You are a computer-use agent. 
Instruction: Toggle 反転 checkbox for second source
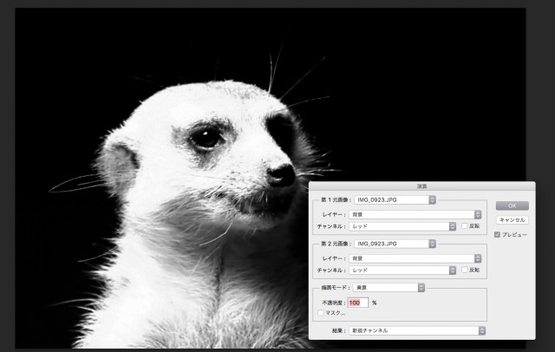[x=465, y=271]
